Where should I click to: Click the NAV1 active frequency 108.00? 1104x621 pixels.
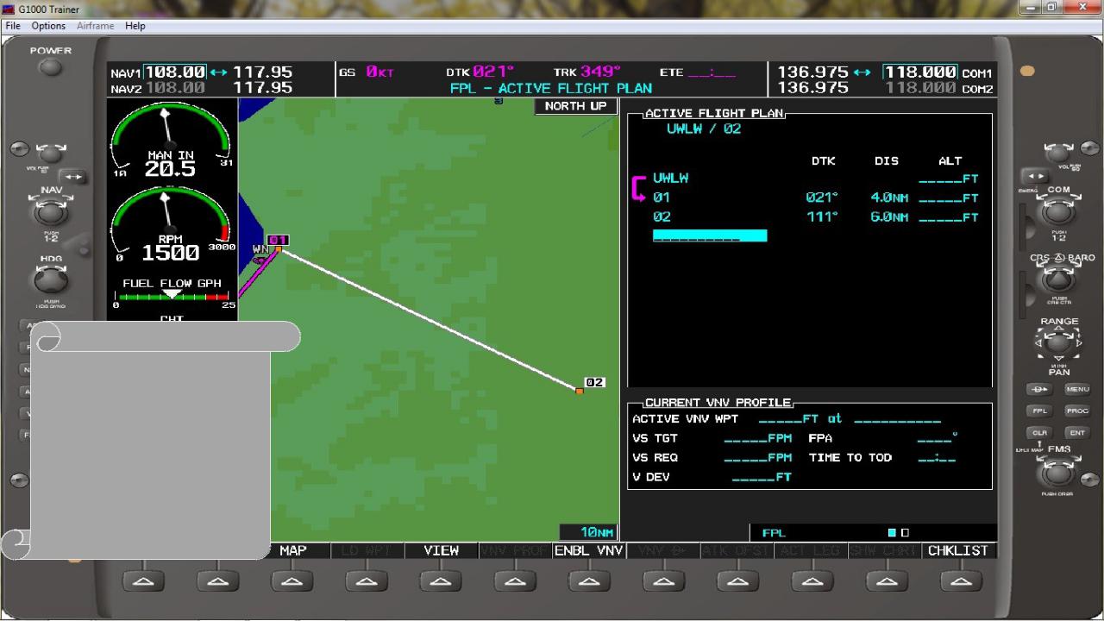pos(175,72)
